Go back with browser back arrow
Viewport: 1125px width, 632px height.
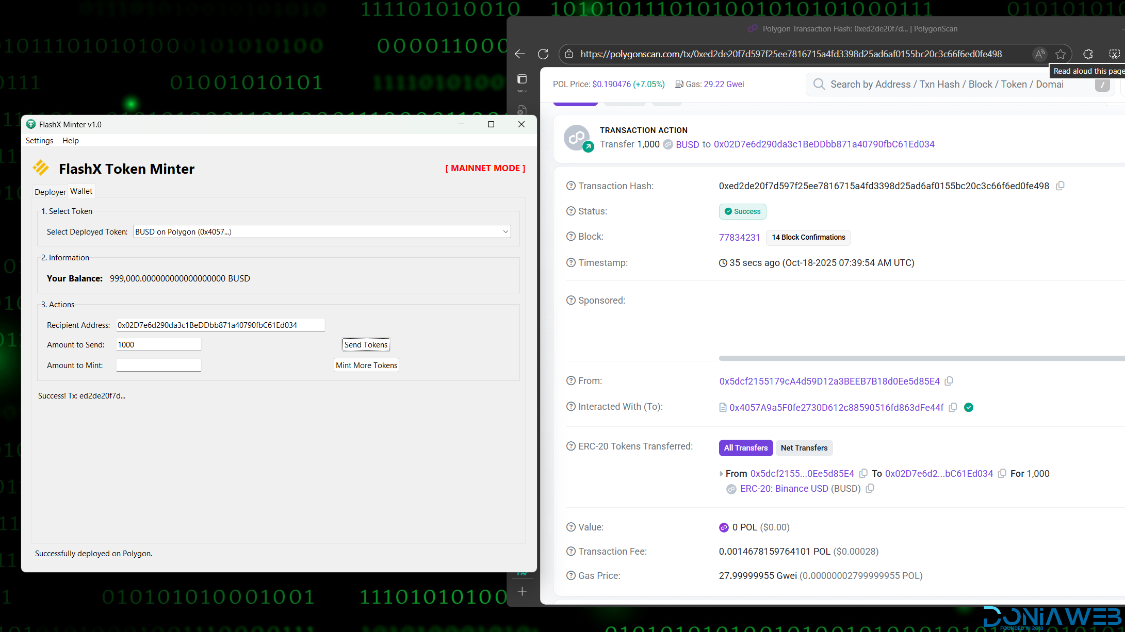[x=520, y=54]
